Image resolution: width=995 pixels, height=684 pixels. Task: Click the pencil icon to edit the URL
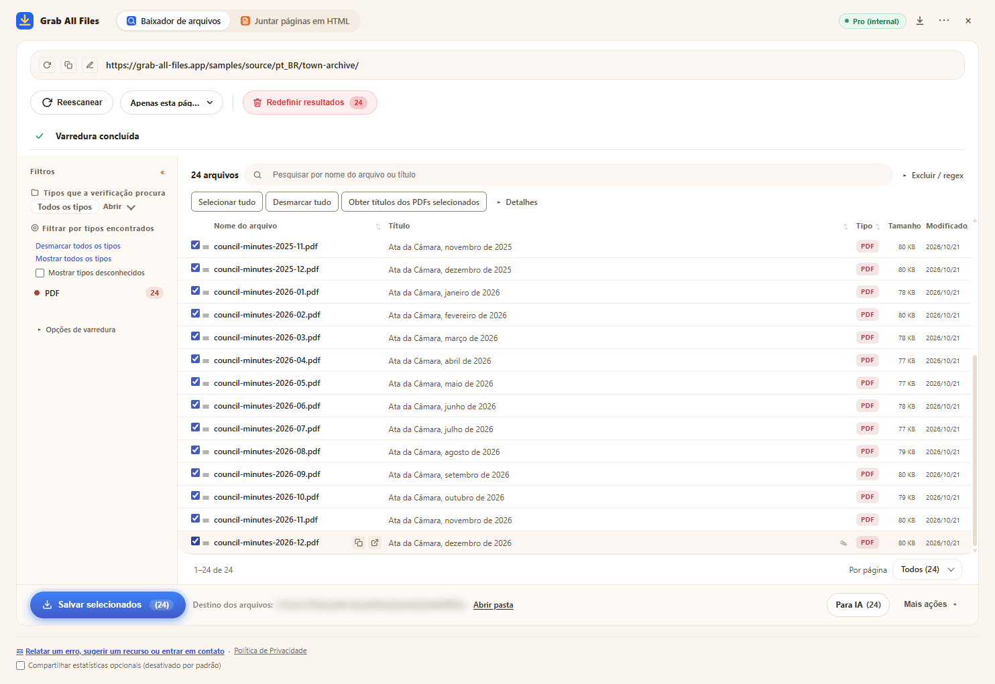[x=90, y=65]
